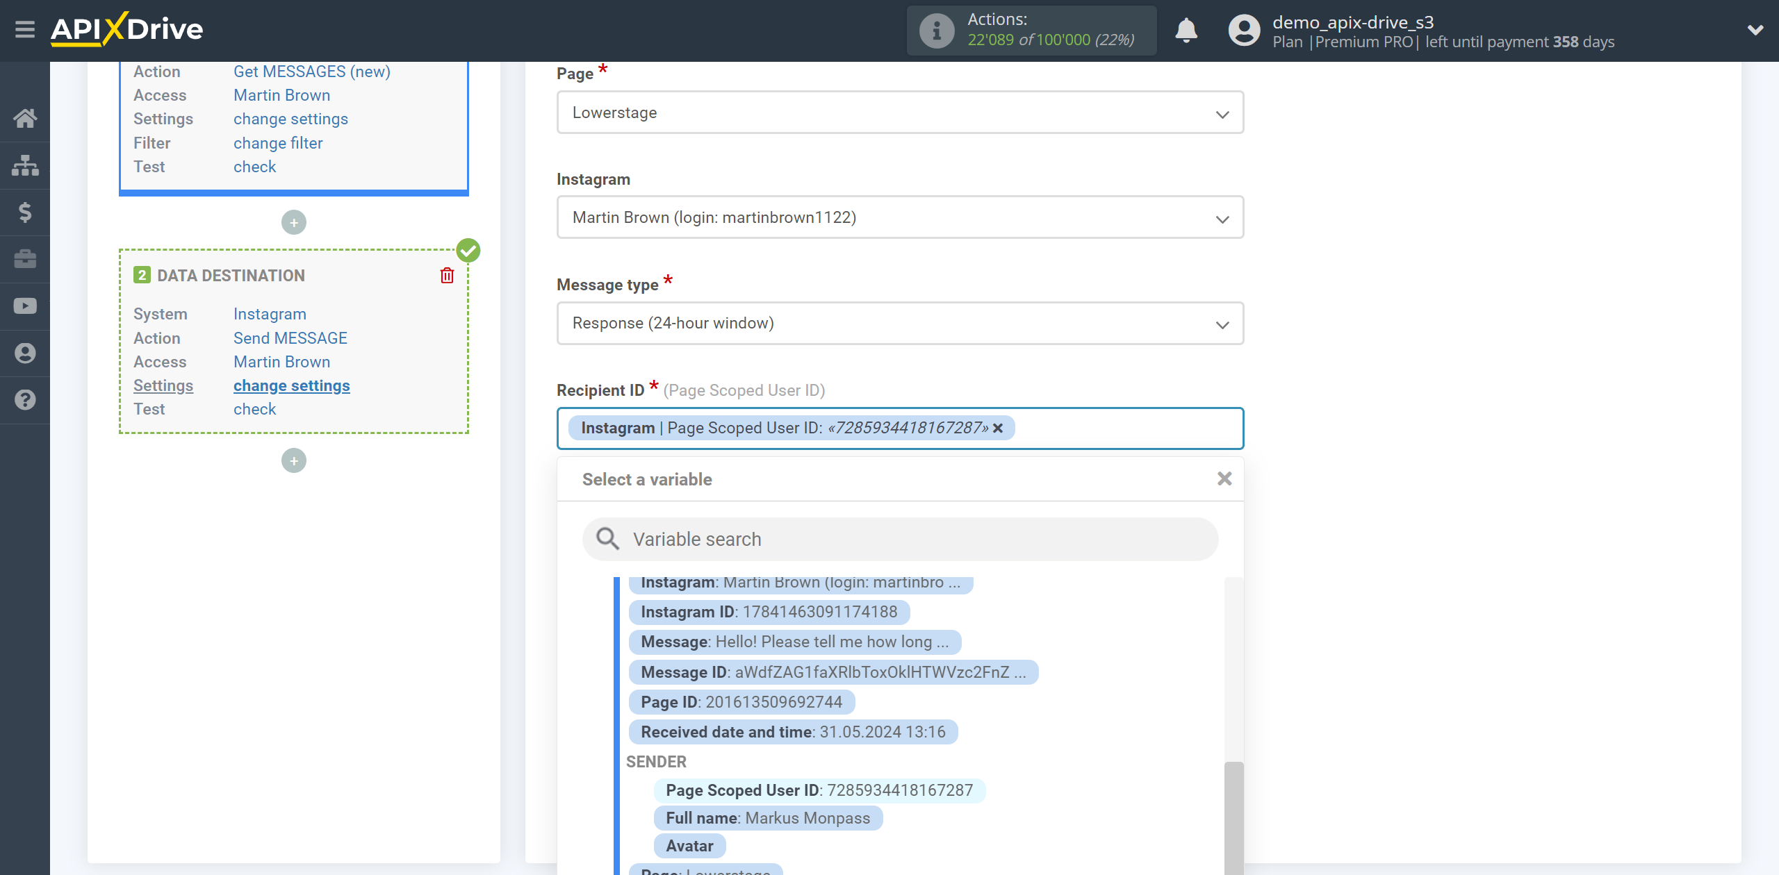
Task: Click the delete trash icon on DATA DESTINATION
Action: [447, 276]
